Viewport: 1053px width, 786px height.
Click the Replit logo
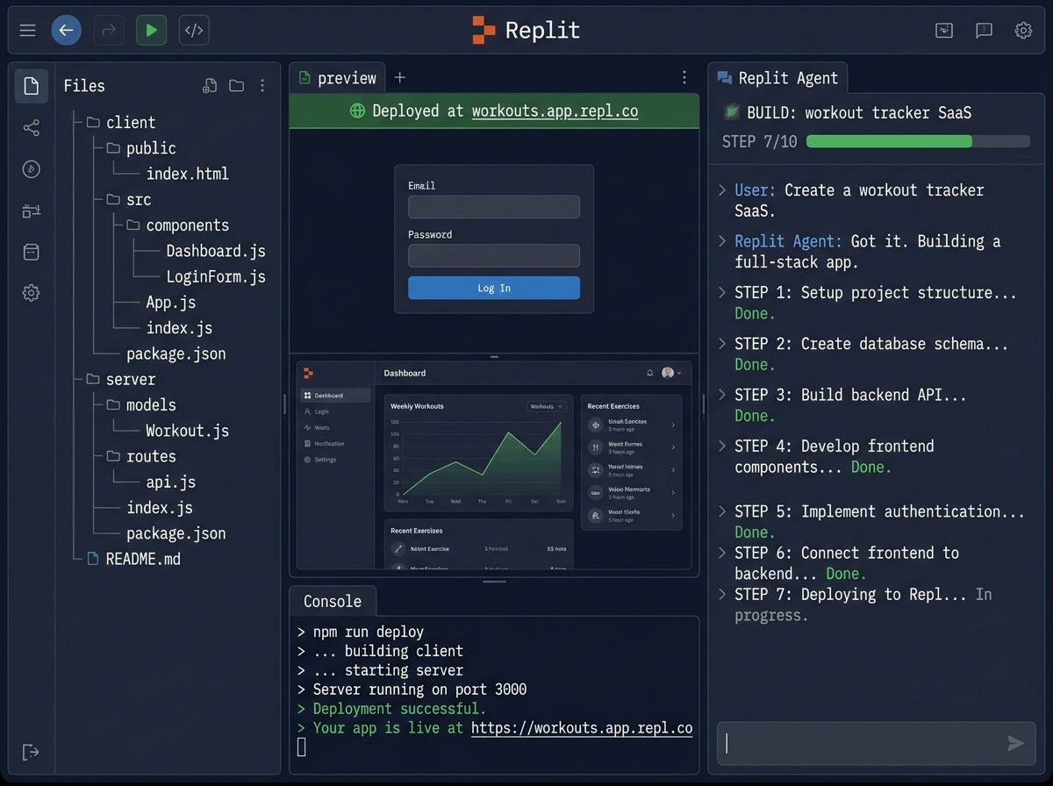(526, 30)
